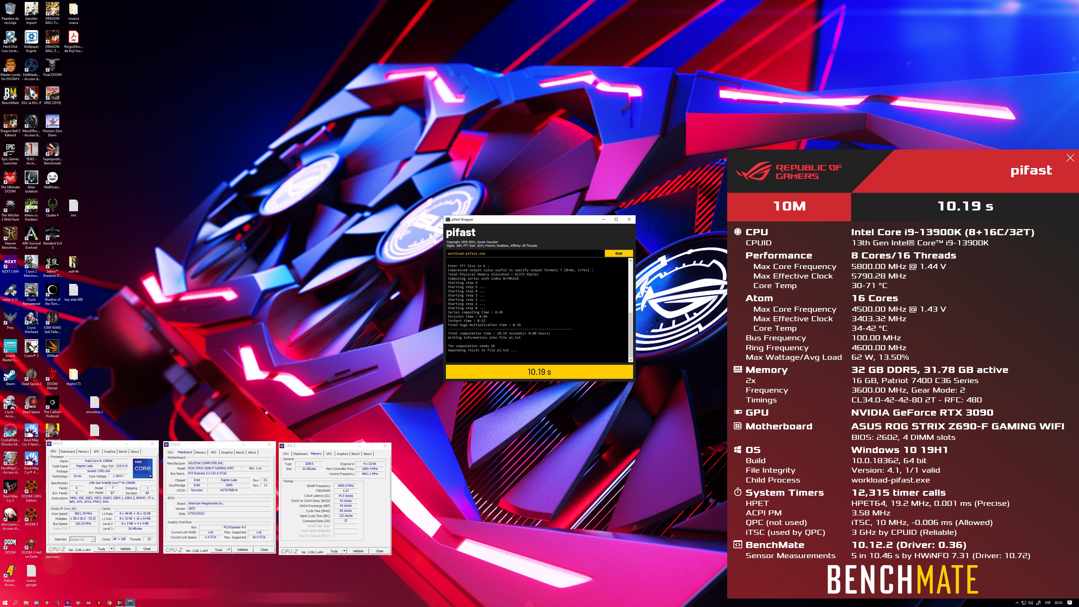Screen dimensions: 1079x607
Task: Expand hidden system tray icons chevron
Action: 1017,603
